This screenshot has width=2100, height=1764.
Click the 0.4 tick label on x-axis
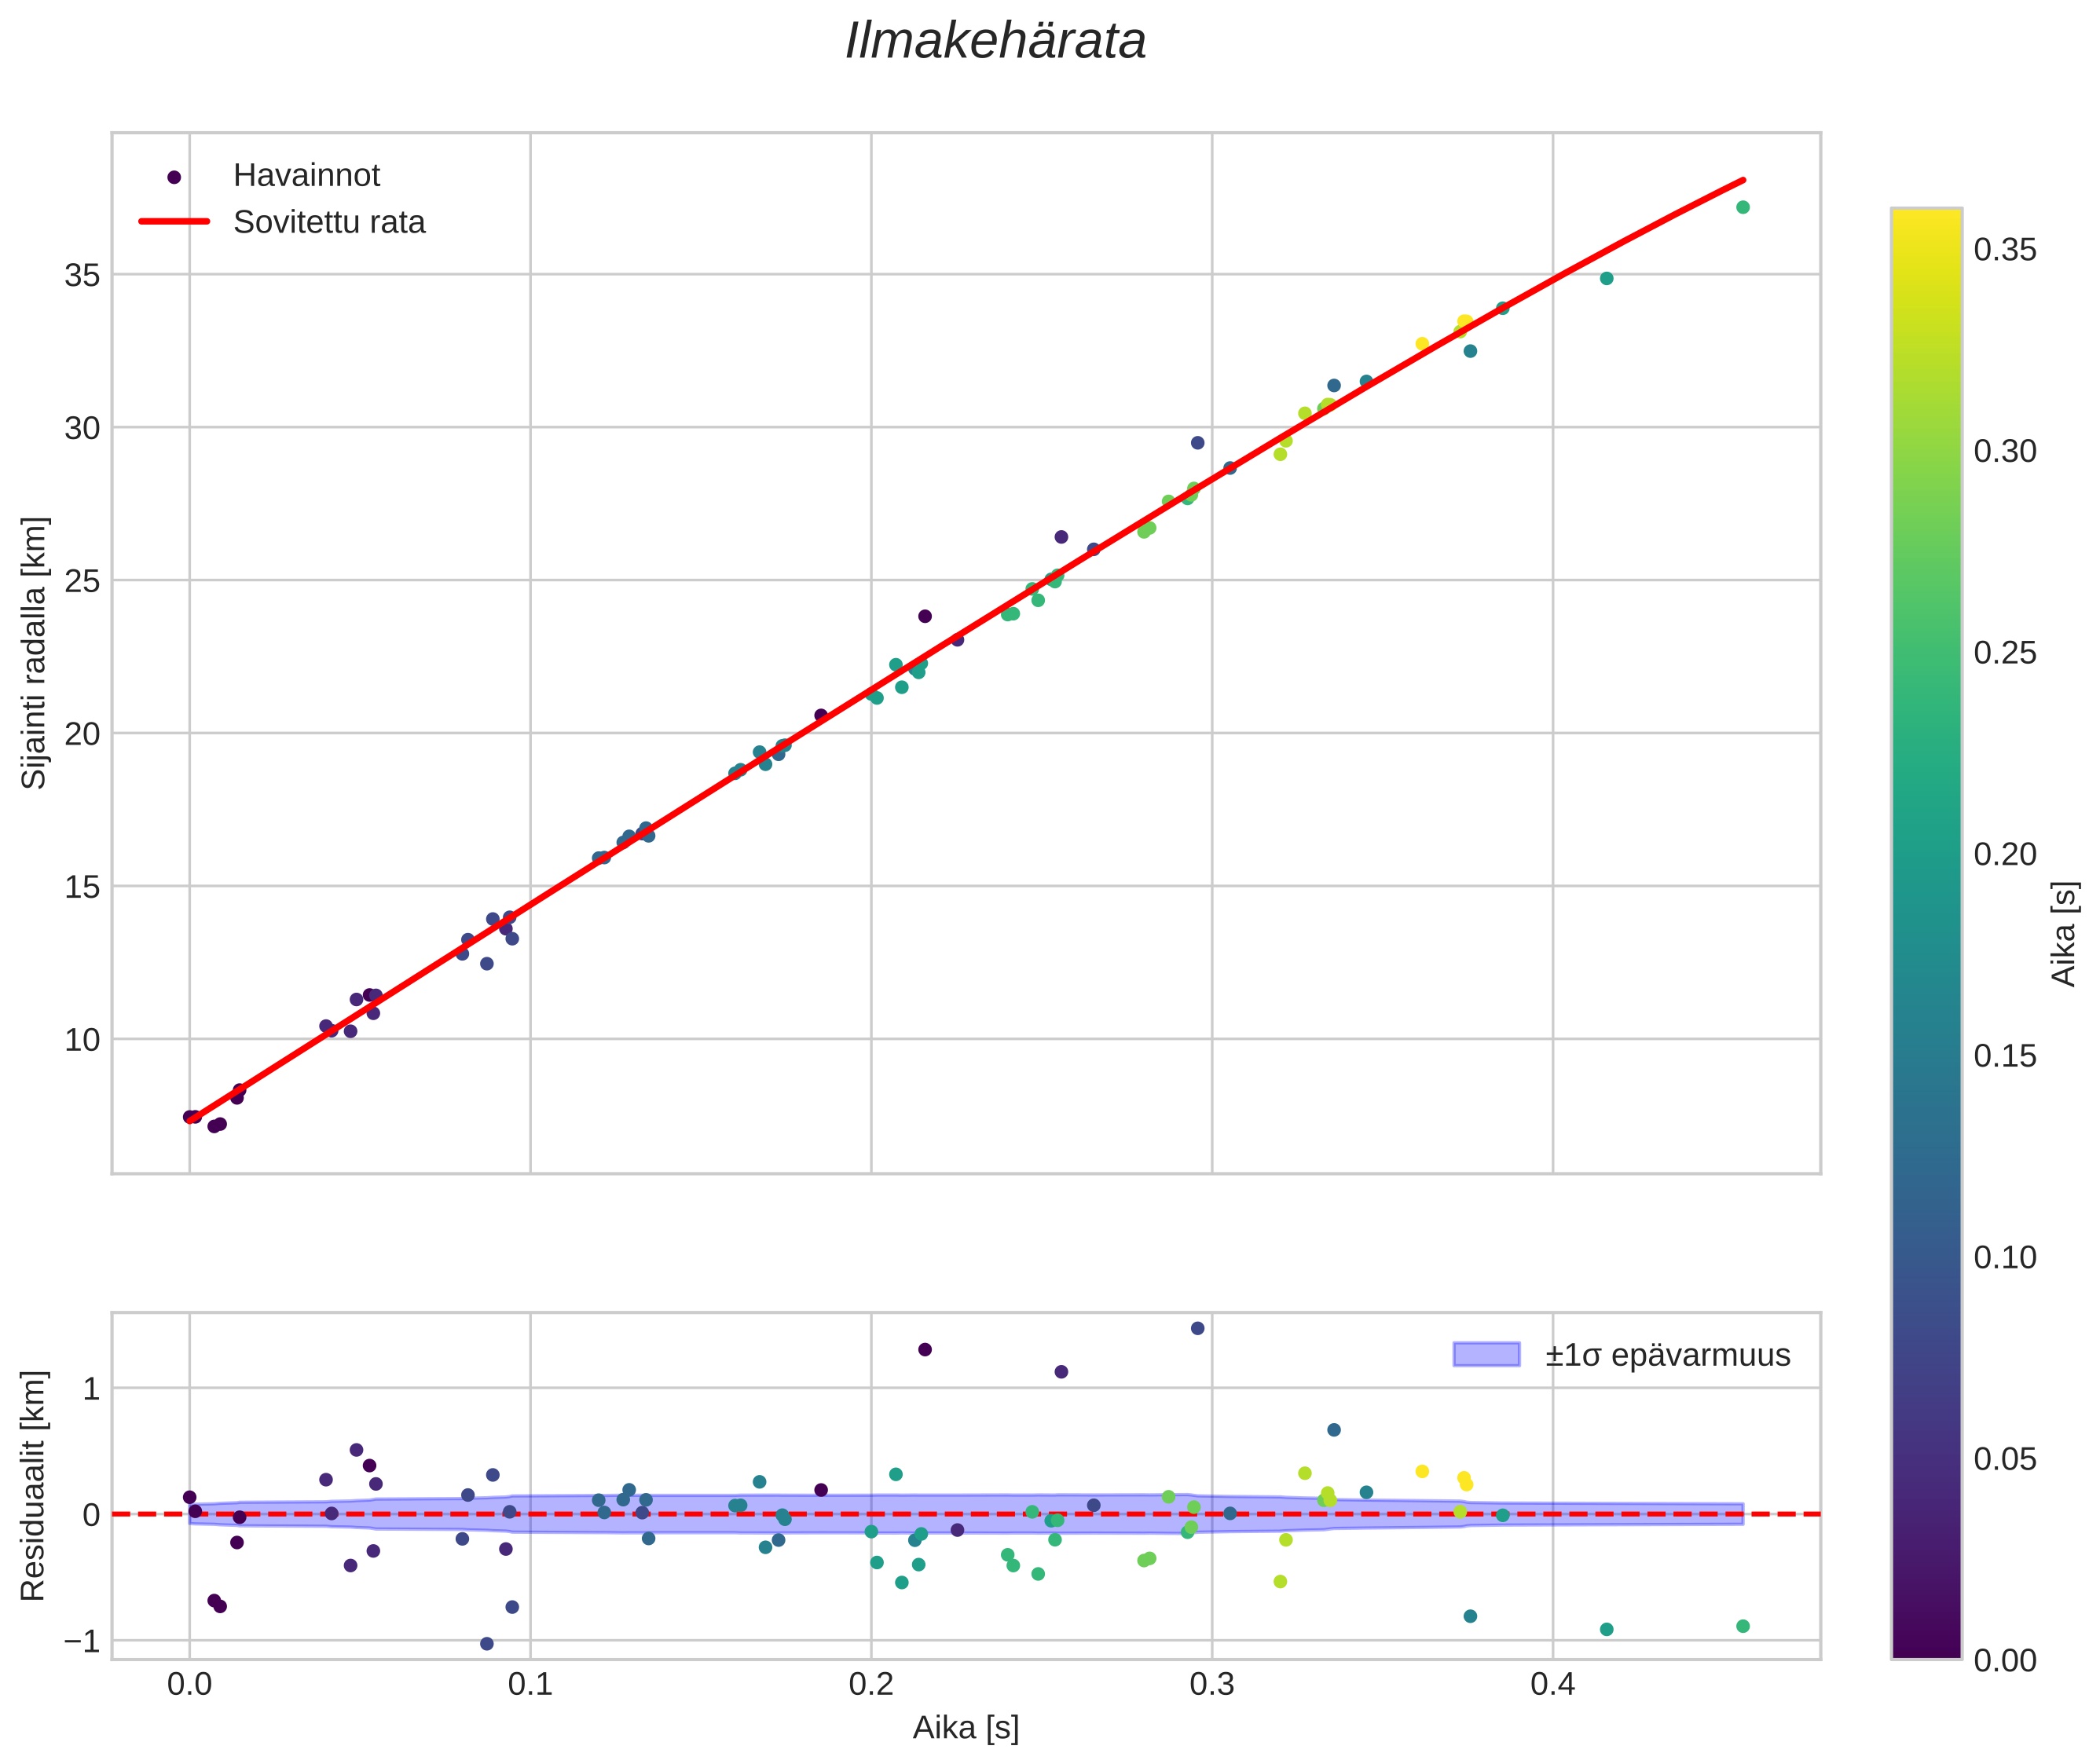click(1552, 1684)
